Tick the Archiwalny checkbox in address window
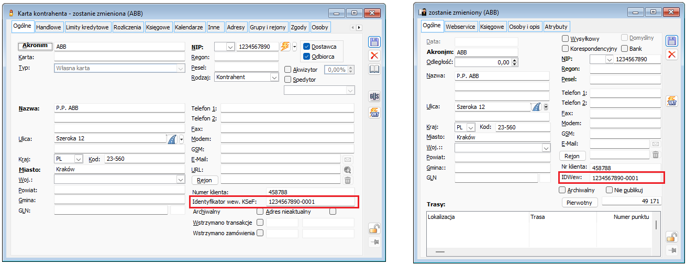 click(562, 190)
